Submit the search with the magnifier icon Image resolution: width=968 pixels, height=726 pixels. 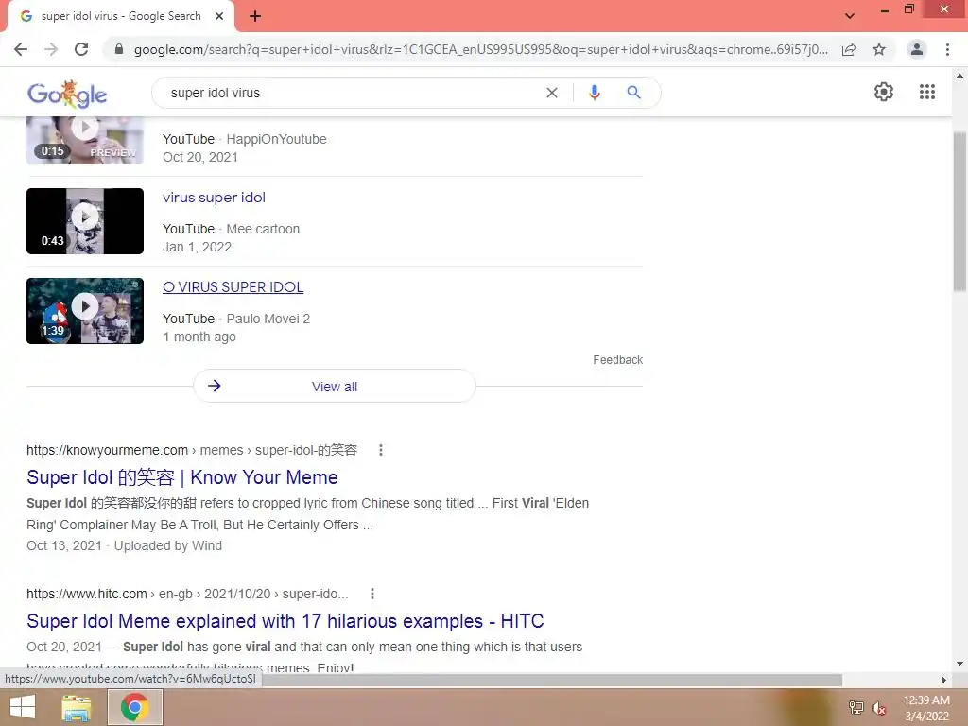tap(633, 93)
